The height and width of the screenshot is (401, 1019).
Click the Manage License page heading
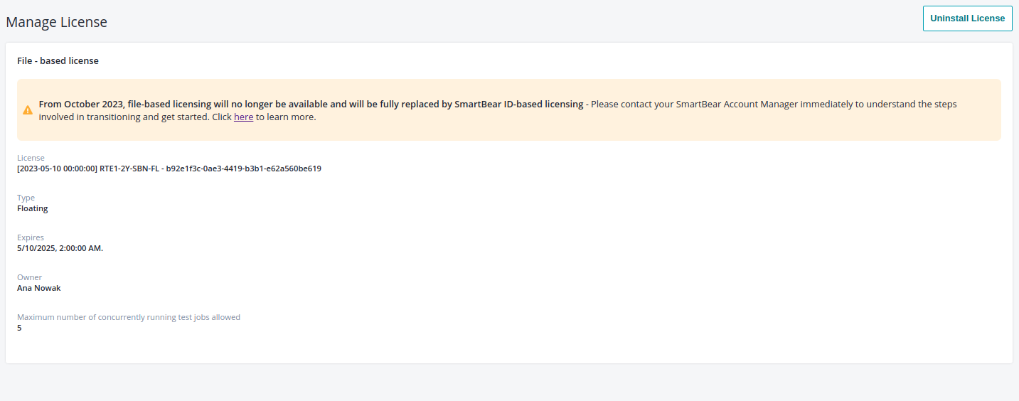pos(57,22)
